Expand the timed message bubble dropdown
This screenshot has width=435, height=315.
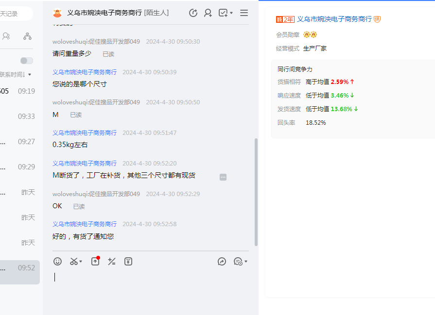point(246,262)
